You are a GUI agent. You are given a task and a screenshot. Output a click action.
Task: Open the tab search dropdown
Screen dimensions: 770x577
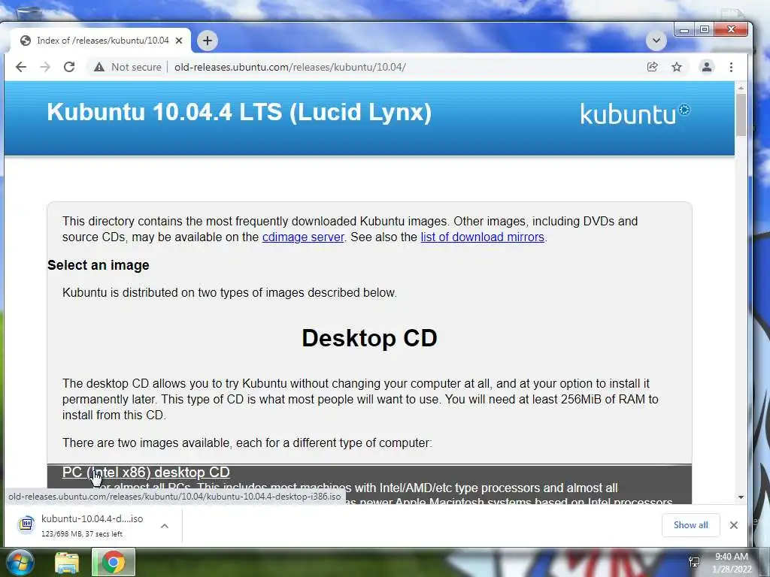click(656, 41)
